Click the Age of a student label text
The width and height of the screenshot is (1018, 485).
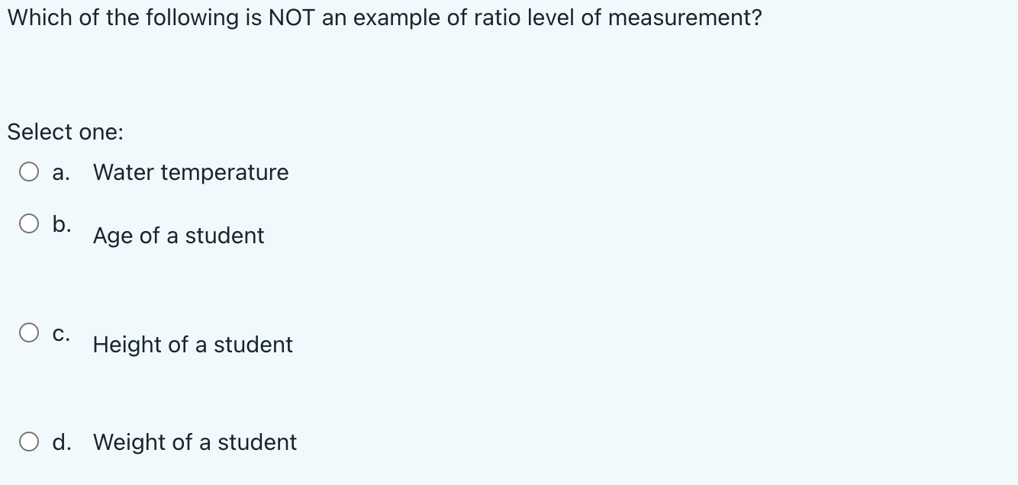coord(178,236)
